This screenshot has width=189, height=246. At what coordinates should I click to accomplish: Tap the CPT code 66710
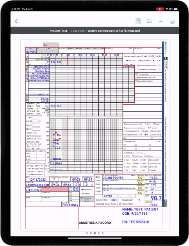pyautogui.click(x=108, y=196)
